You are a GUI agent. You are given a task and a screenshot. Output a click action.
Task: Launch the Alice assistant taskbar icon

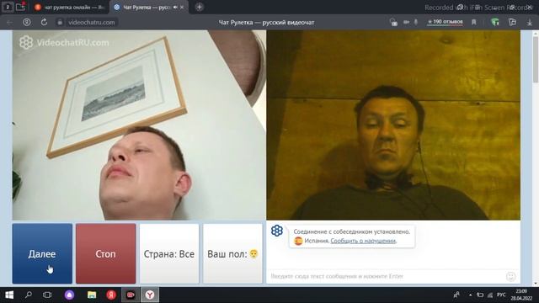tap(69, 295)
